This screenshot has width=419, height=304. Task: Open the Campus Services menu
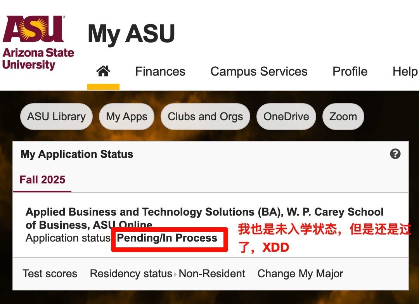[259, 71]
